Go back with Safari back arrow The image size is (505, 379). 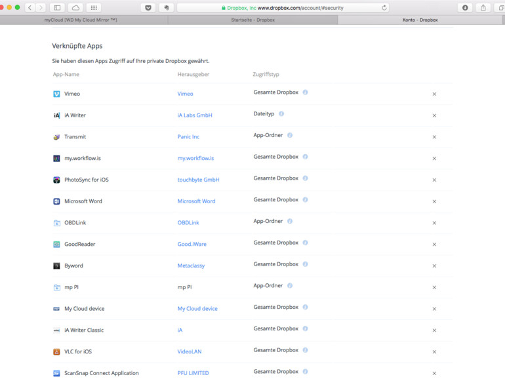click(30, 8)
